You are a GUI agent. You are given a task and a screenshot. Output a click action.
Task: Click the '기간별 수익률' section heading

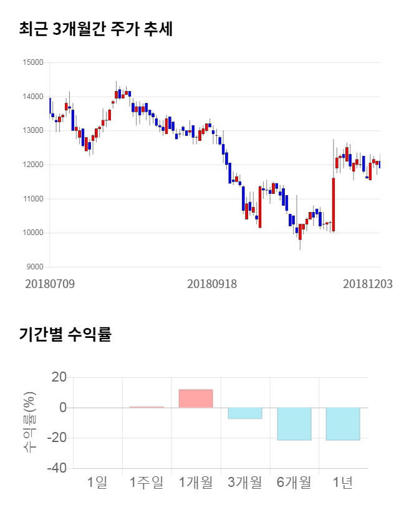pyautogui.click(x=65, y=335)
